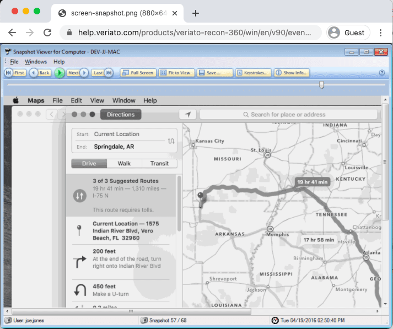Screen dimensions: 393x329
Task: Click the Start: Current Location field
Action: [120, 134]
